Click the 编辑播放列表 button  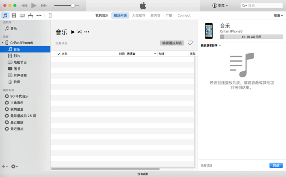click(172, 43)
